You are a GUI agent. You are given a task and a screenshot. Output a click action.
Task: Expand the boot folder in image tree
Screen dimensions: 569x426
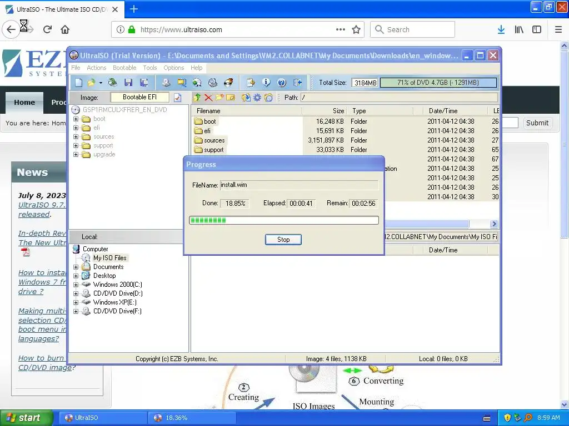(x=76, y=119)
